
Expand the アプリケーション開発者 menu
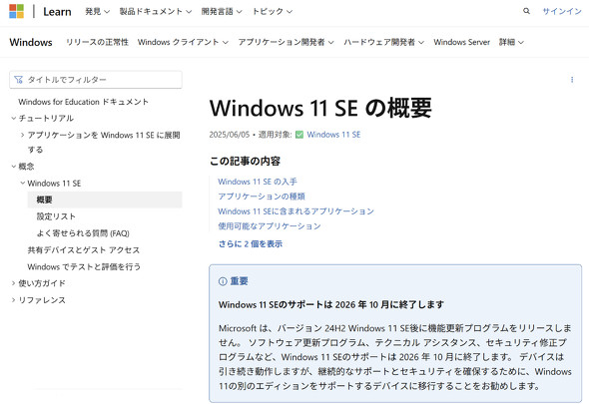point(286,42)
